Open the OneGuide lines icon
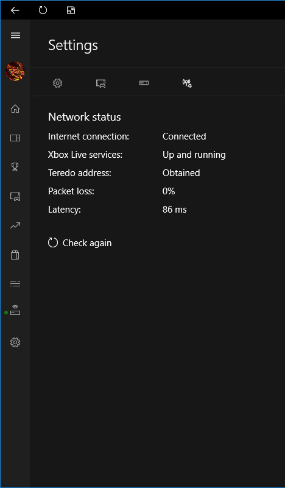This screenshot has width=285, height=488. coord(15,283)
